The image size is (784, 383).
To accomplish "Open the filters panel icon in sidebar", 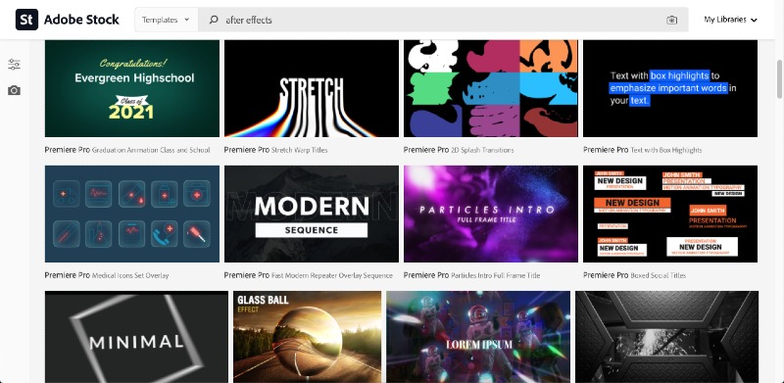I will click(14, 65).
